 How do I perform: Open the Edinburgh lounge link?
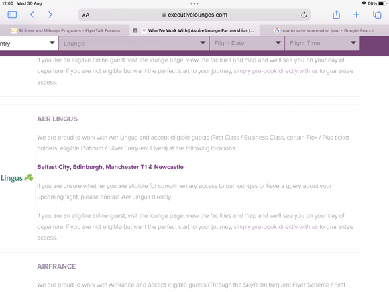[x=88, y=167]
